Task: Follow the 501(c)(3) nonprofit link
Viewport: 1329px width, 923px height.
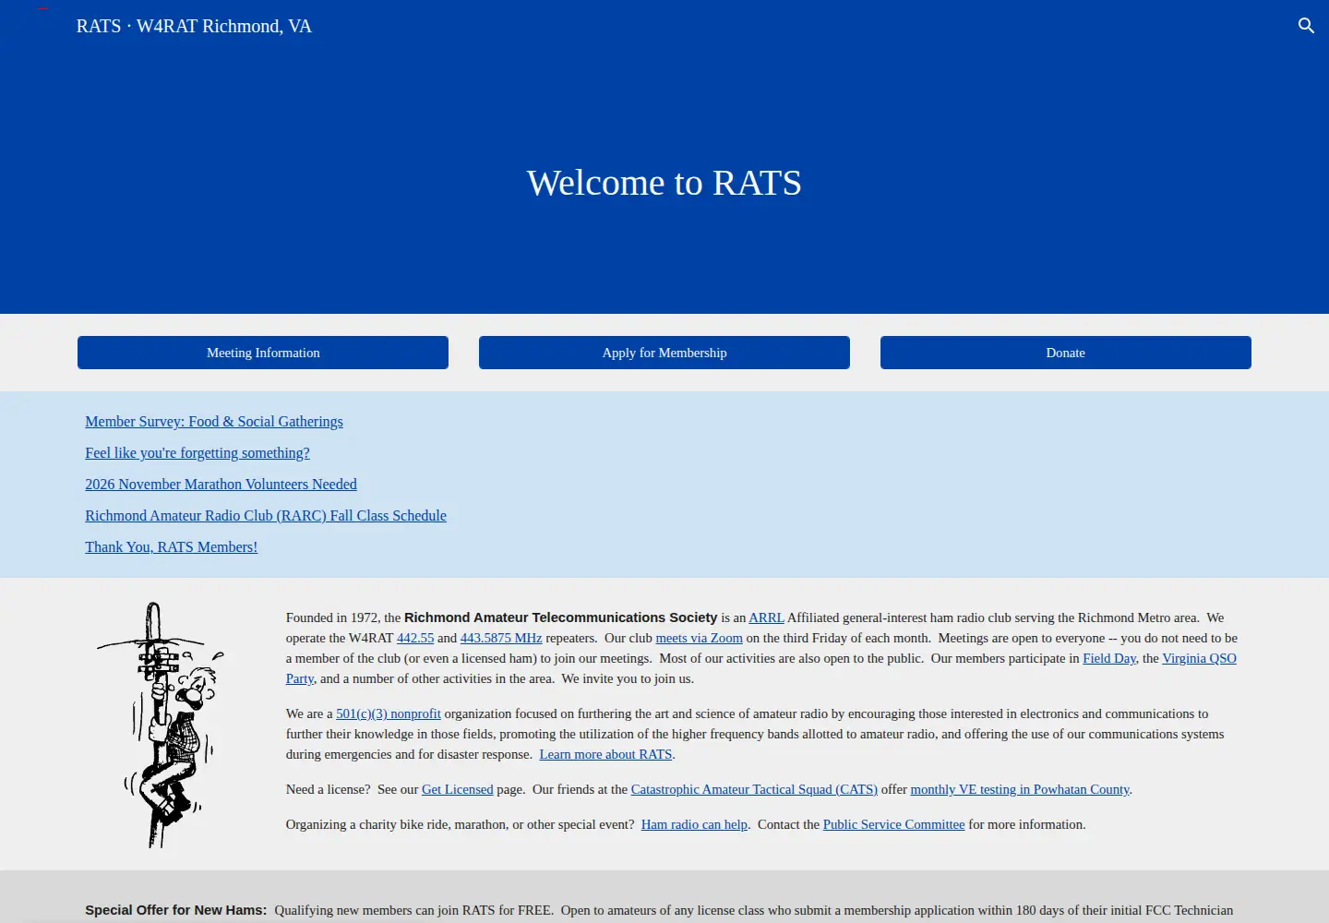Action: 389,713
